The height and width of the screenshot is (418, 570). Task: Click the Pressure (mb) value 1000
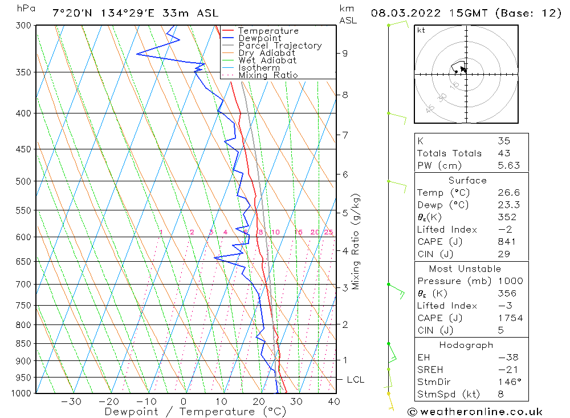(x=510, y=281)
